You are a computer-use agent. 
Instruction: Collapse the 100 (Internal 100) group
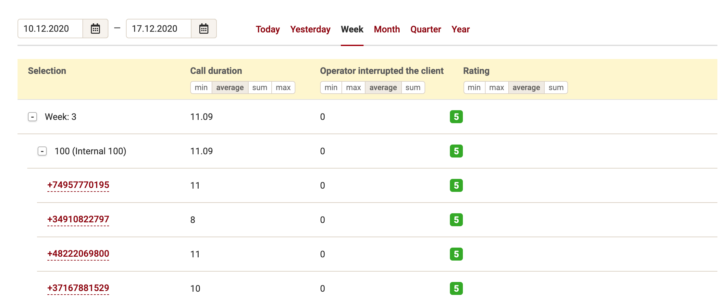pos(42,151)
